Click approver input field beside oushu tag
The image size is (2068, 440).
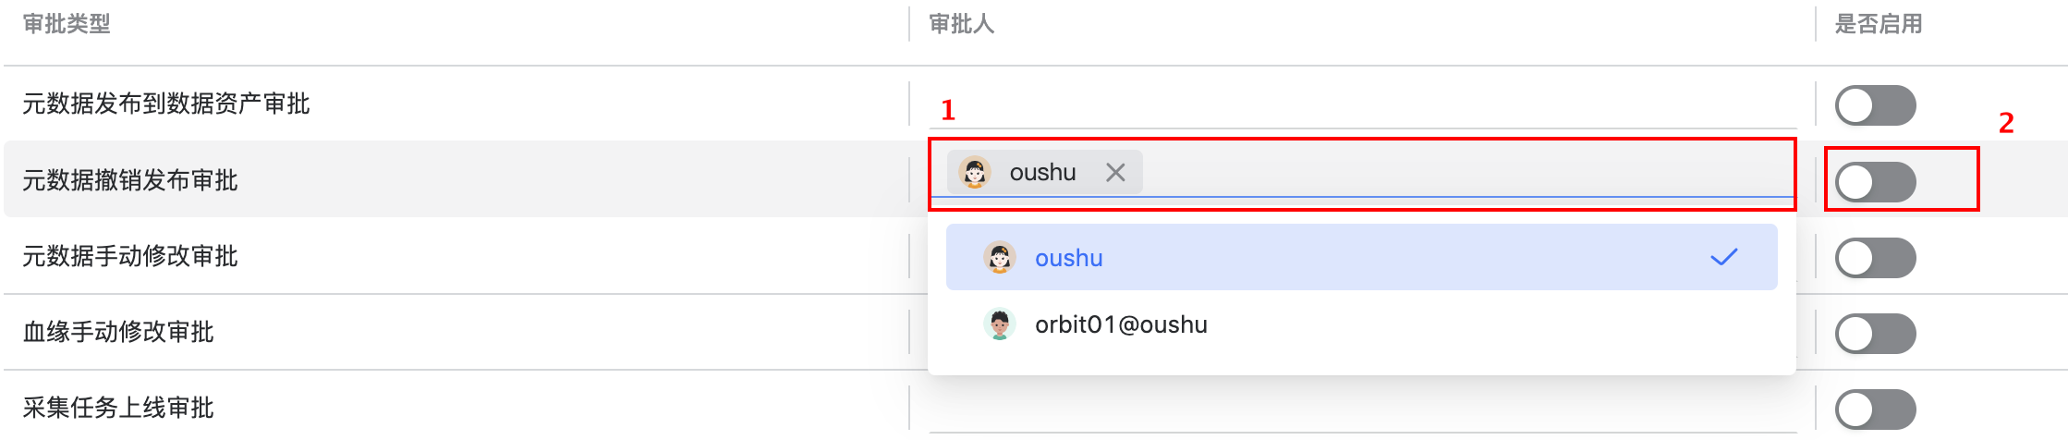coord(1467,173)
